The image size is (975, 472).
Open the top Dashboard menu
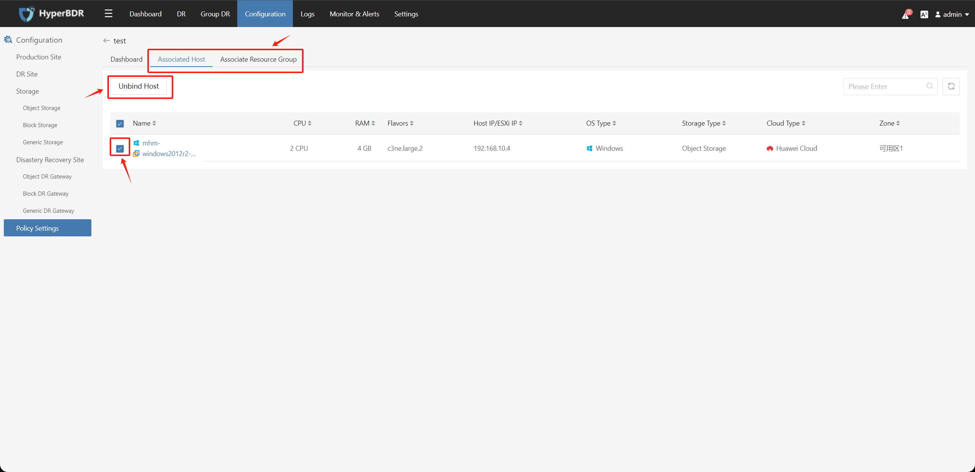tap(145, 14)
